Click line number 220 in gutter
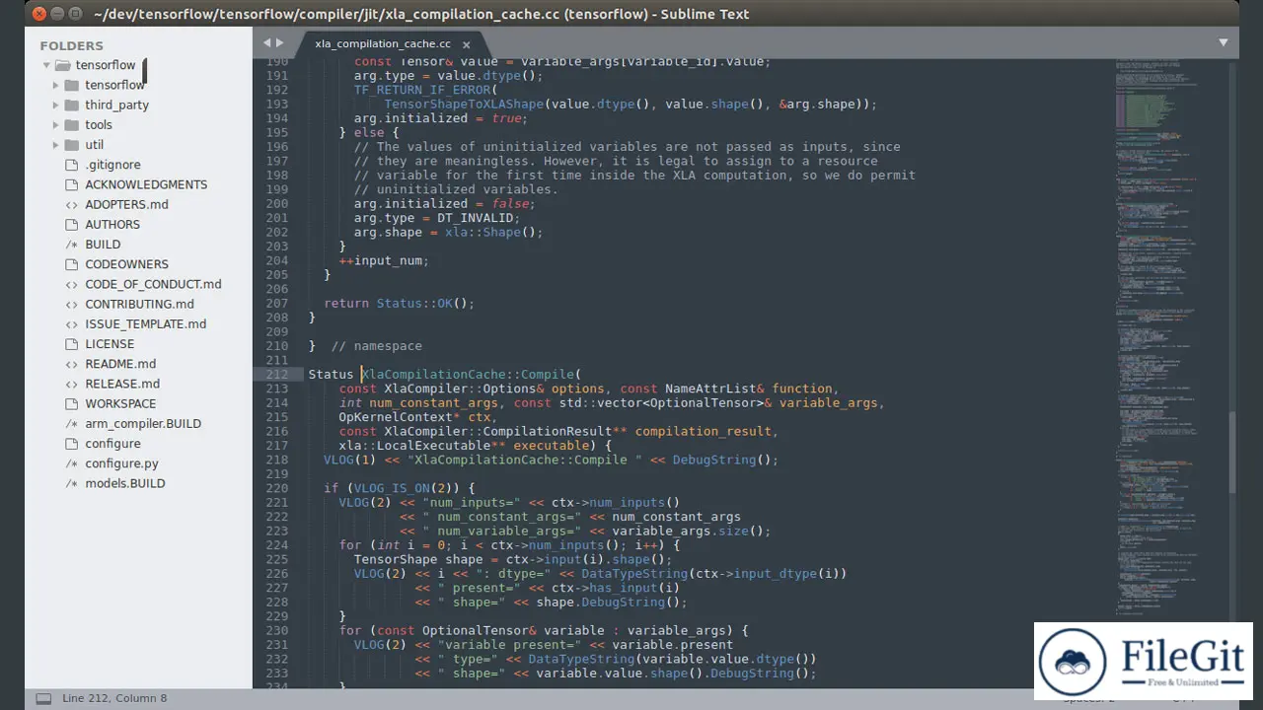Screen dimensions: 1263x710 (277, 488)
